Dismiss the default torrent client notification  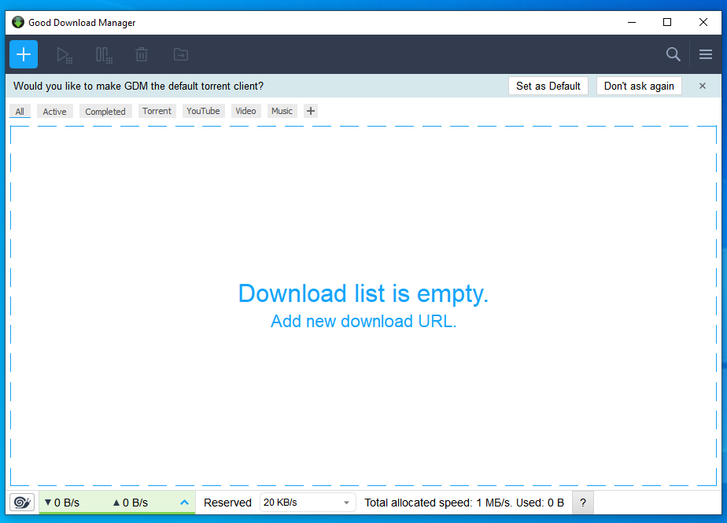[x=701, y=86]
